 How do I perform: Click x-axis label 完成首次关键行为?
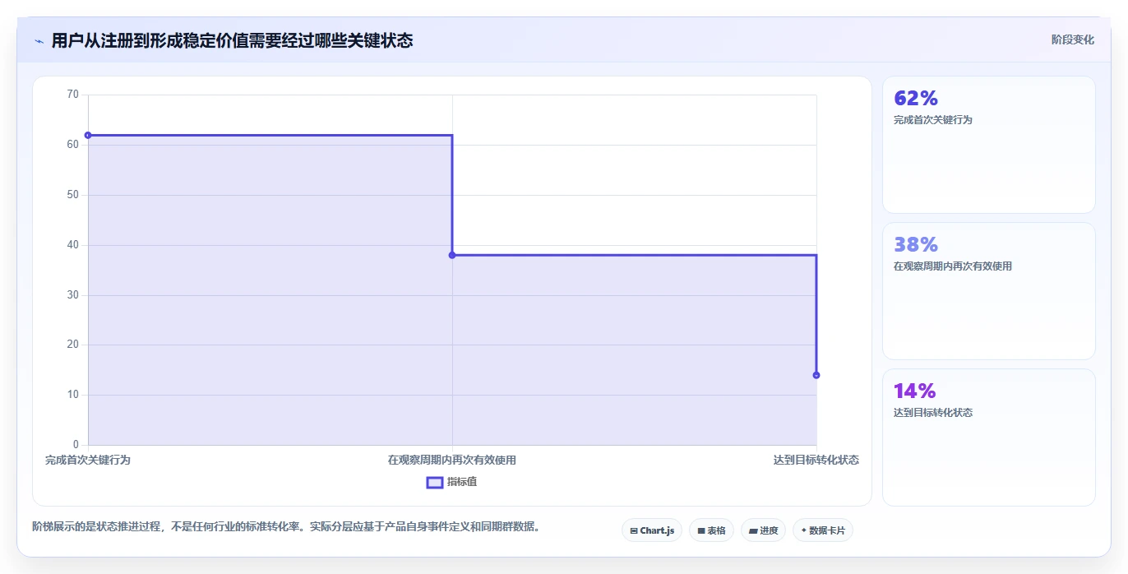point(88,461)
